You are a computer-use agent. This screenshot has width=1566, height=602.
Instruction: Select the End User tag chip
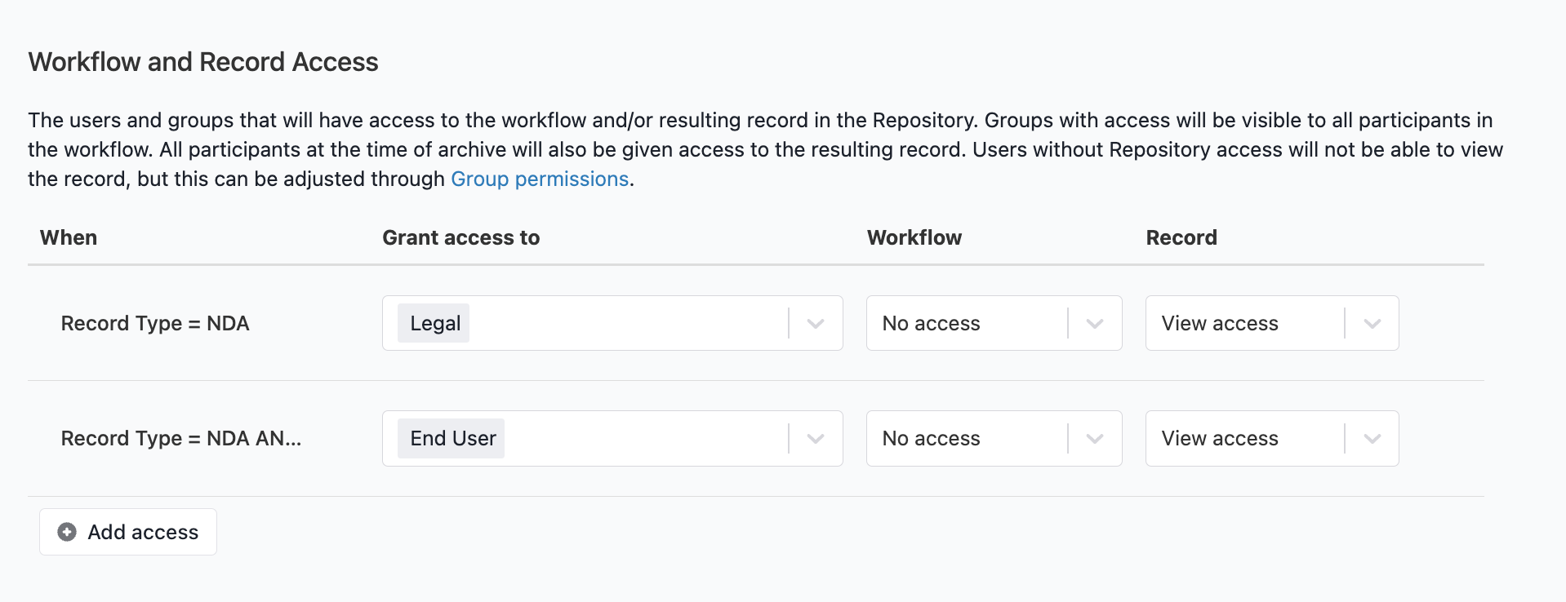point(451,438)
